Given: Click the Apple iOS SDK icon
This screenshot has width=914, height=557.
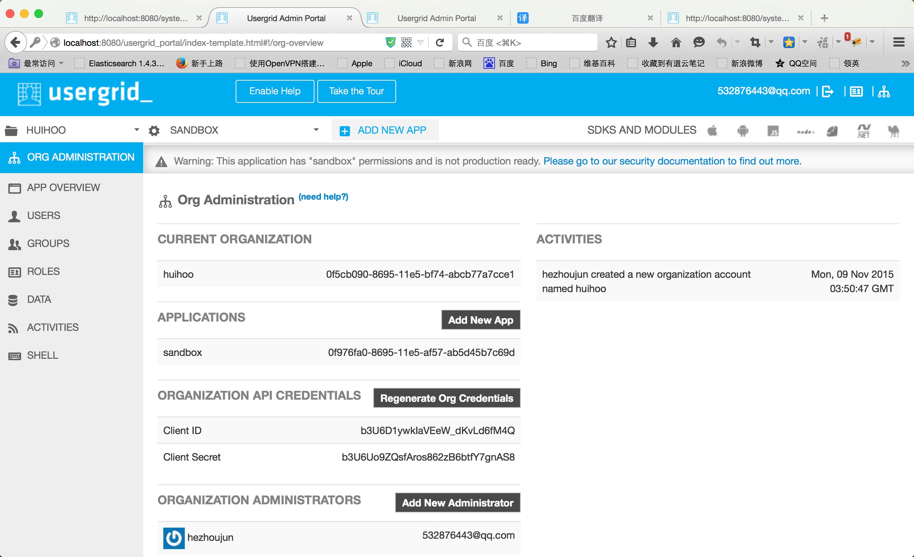Looking at the screenshot, I should [712, 130].
